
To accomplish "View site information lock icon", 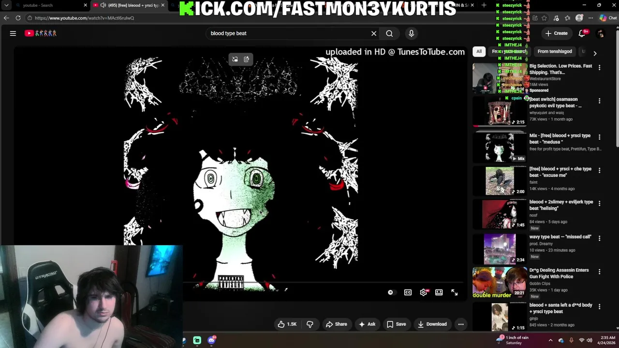I will coord(29,18).
